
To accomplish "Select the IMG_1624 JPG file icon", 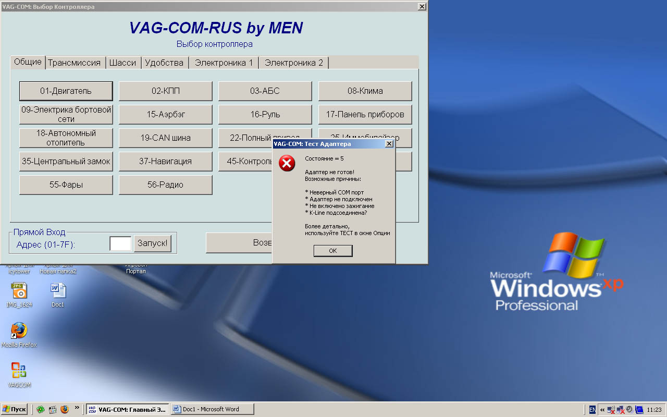I will coord(19,291).
